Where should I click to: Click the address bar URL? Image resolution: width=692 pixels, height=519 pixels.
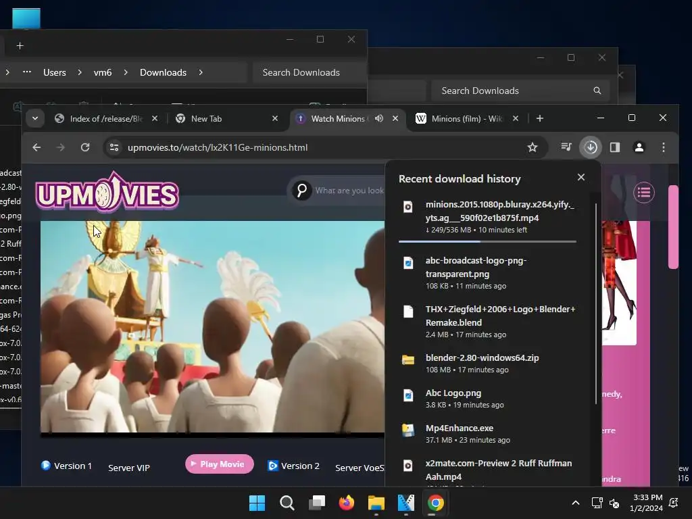218,147
